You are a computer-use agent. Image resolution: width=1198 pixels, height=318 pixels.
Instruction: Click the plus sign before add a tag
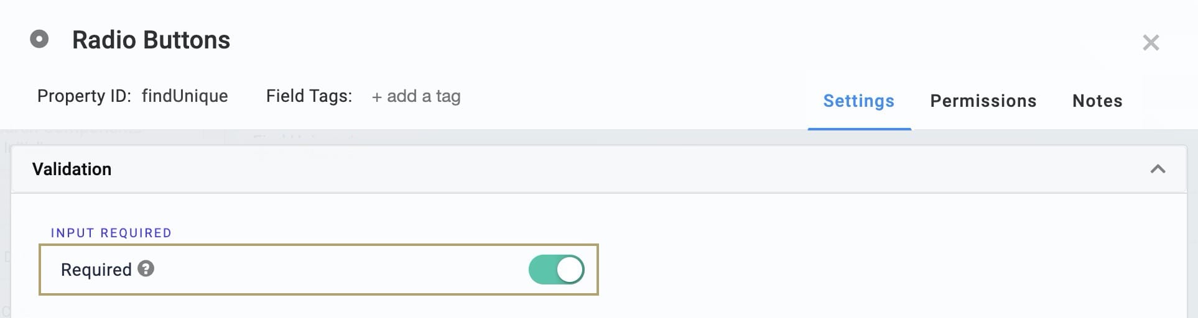pos(376,98)
